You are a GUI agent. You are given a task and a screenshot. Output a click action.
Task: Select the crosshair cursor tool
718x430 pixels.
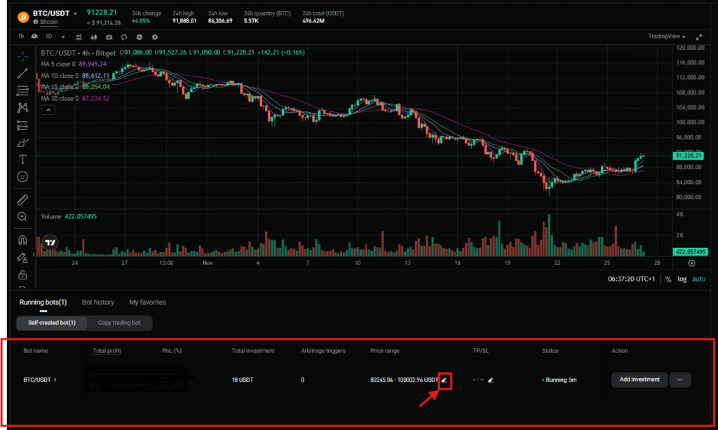(22, 55)
